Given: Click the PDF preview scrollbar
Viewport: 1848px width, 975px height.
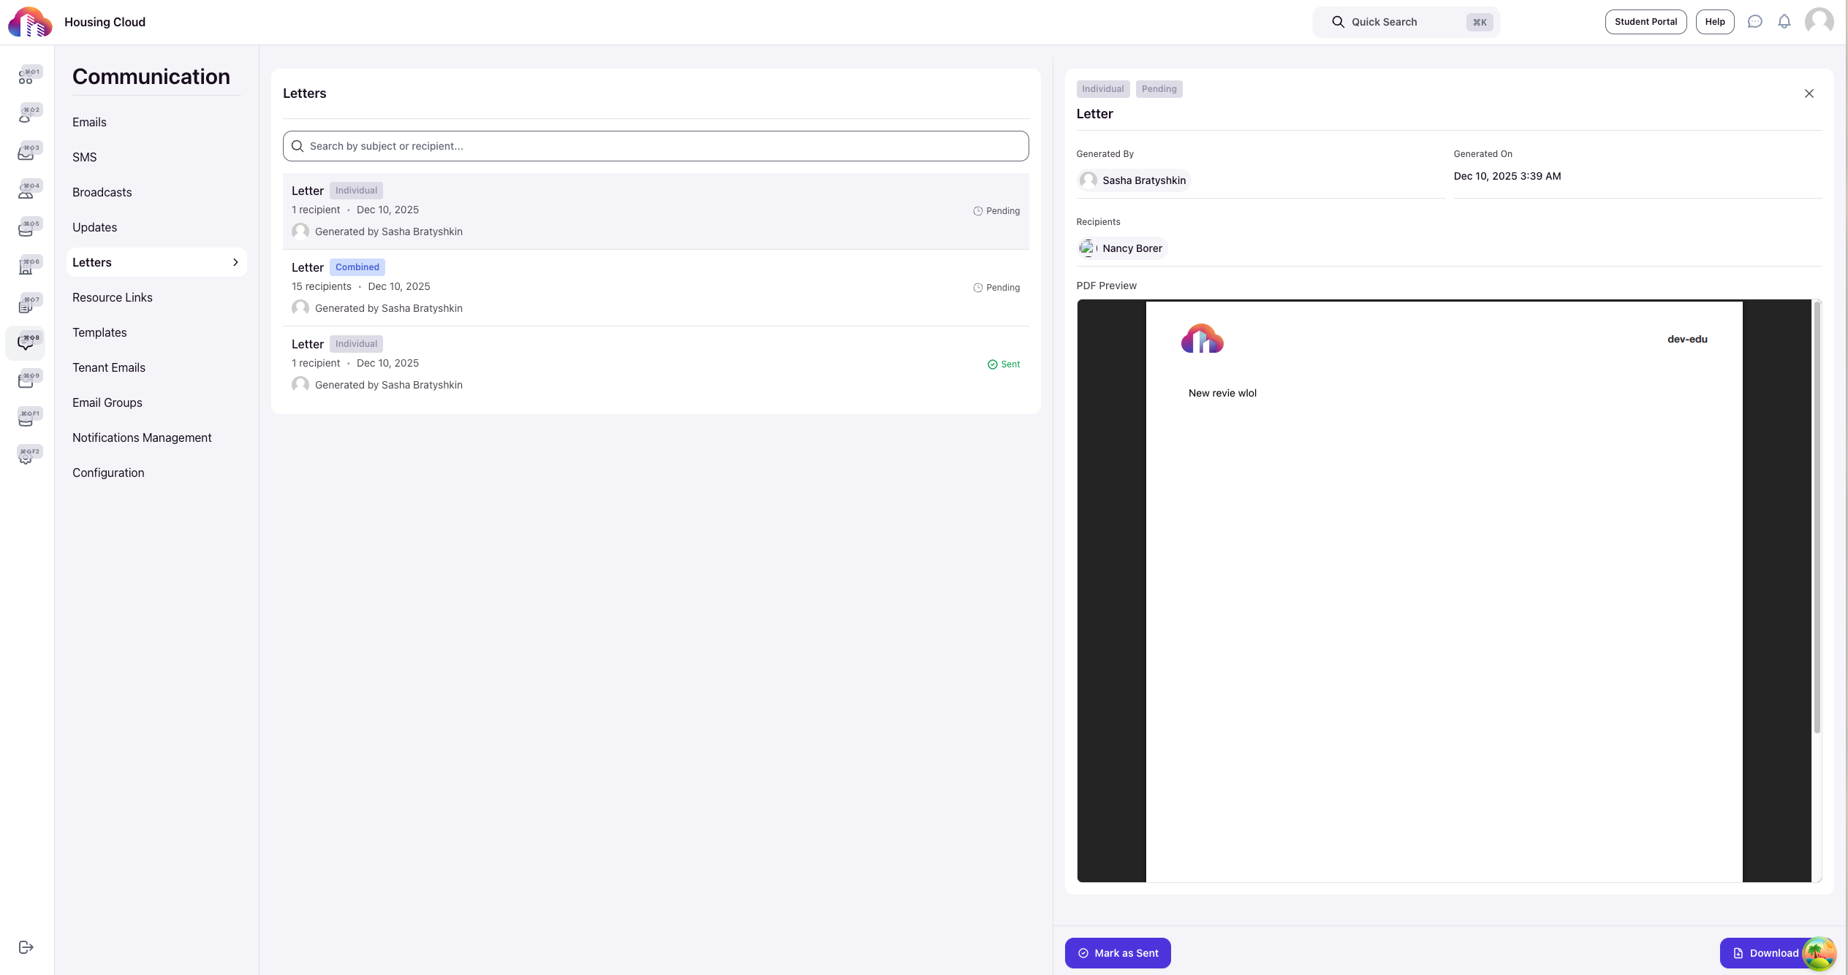Looking at the screenshot, I should (1817, 517).
